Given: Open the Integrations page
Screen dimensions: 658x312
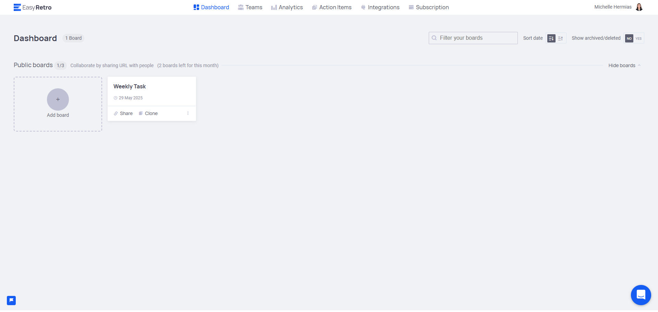Looking at the screenshot, I should pos(380,7).
